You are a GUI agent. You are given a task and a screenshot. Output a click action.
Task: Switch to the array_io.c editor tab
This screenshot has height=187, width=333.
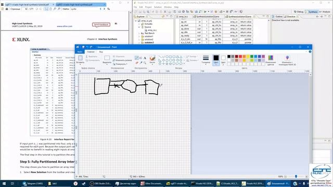click(x=183, y=17)
